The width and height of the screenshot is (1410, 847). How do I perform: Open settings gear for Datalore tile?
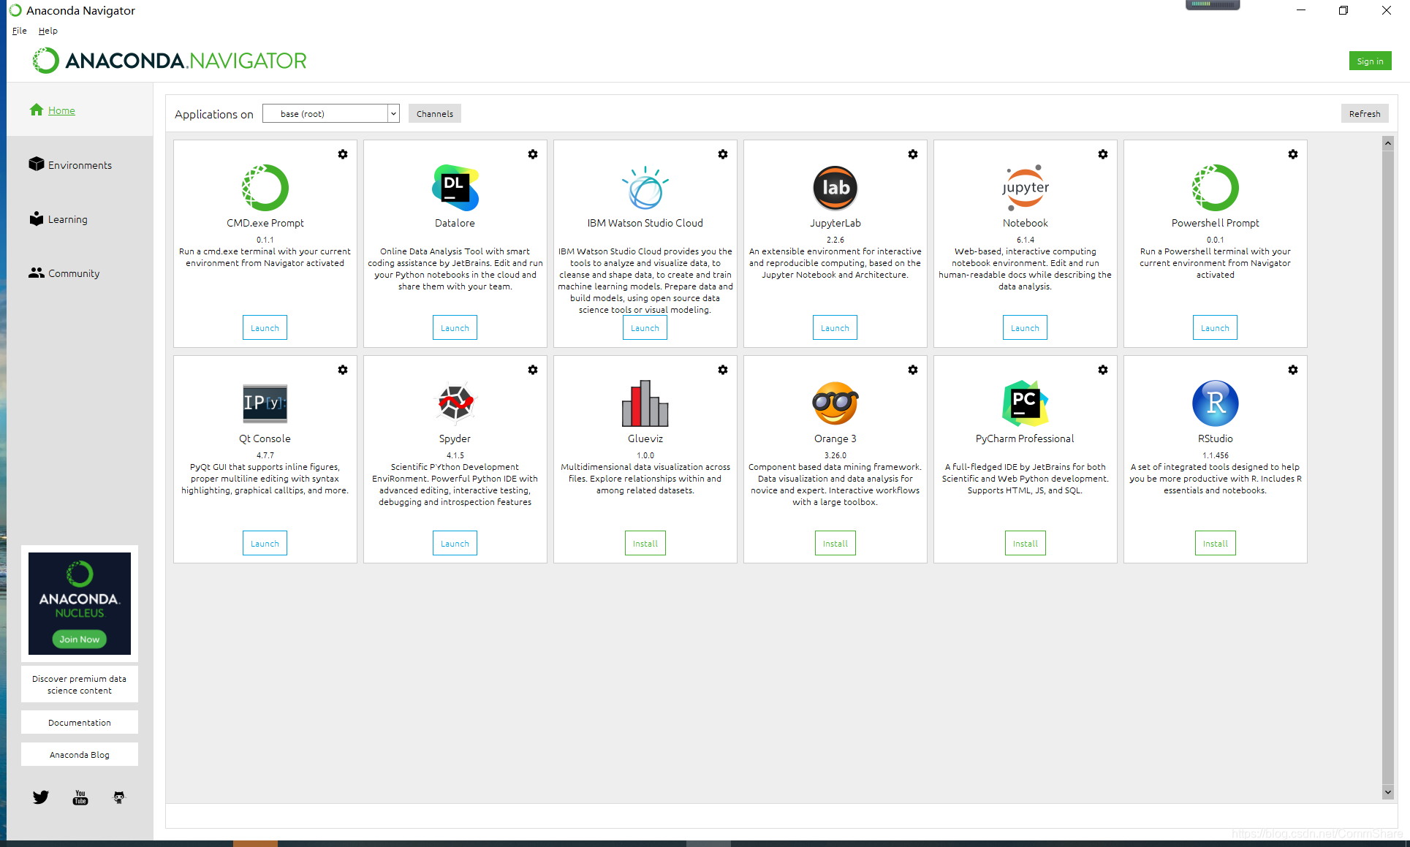[x=533, y=154]
